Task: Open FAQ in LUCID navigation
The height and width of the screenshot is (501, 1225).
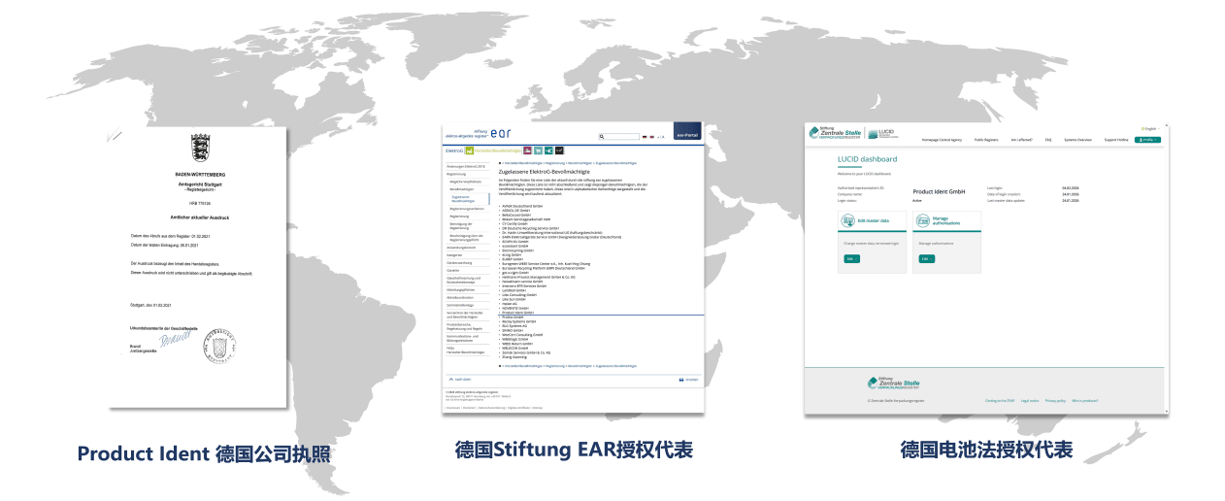Action: point(1048,140)
